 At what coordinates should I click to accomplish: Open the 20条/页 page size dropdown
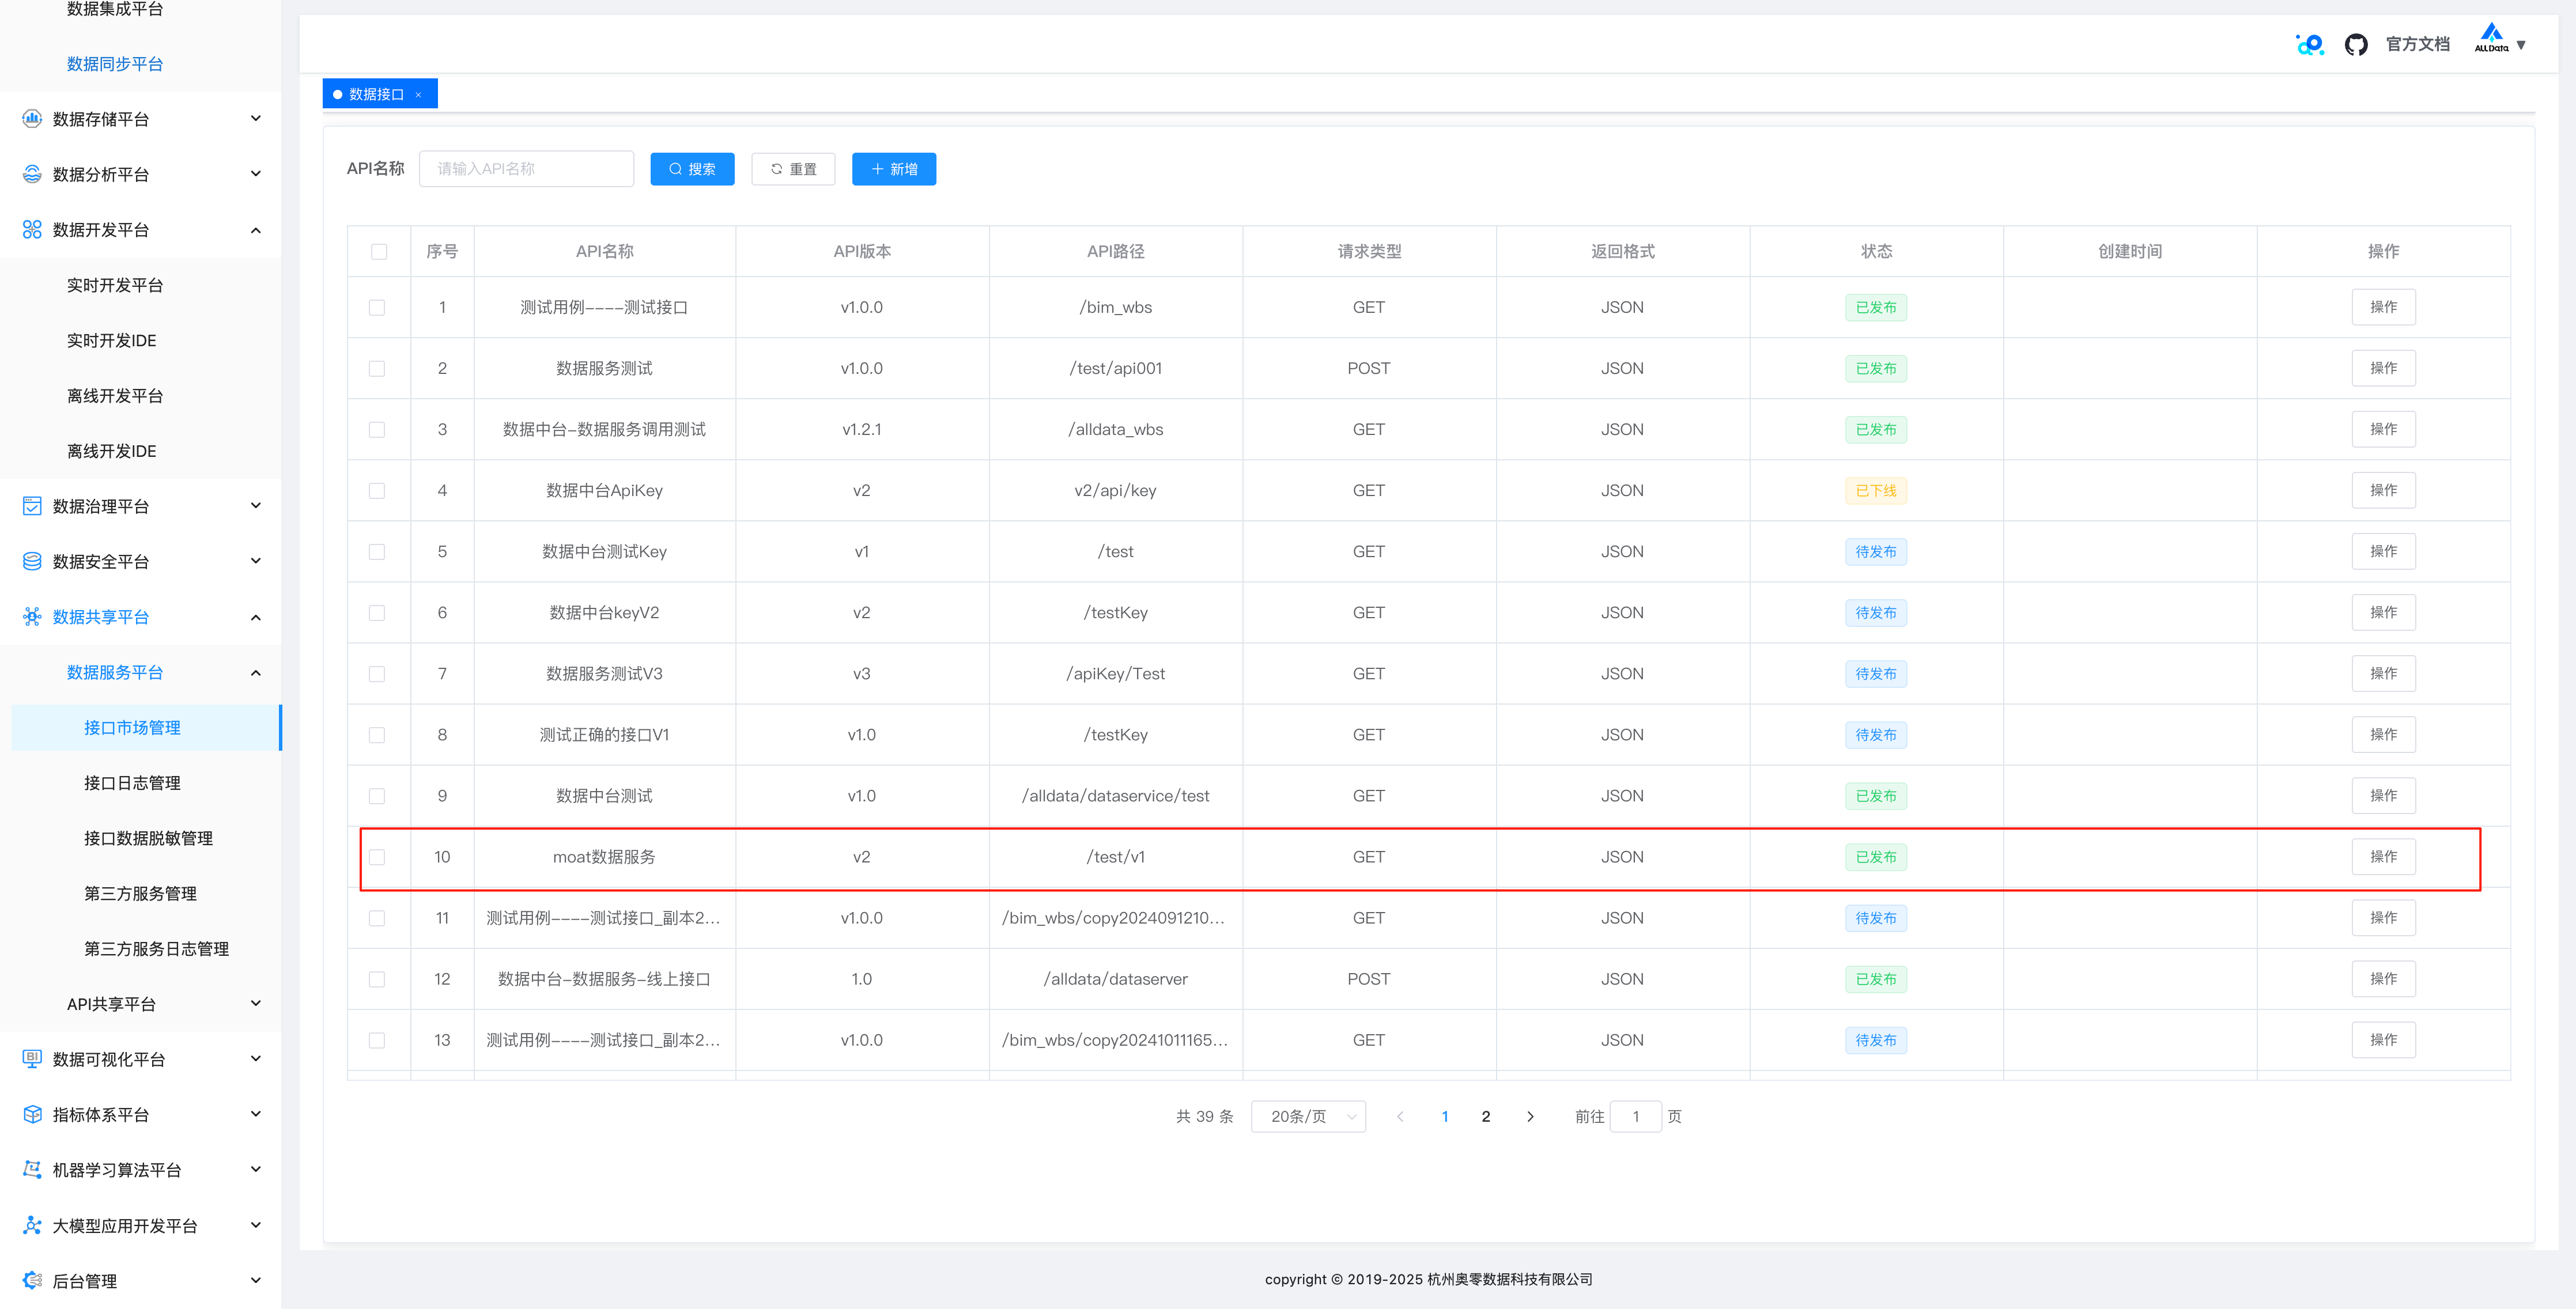1308,1117
